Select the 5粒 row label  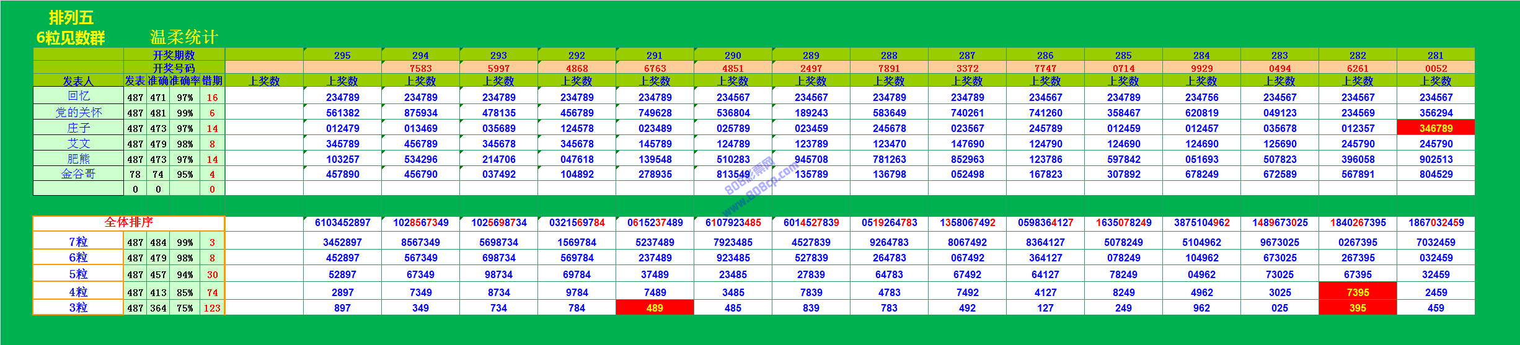(78, 274)
